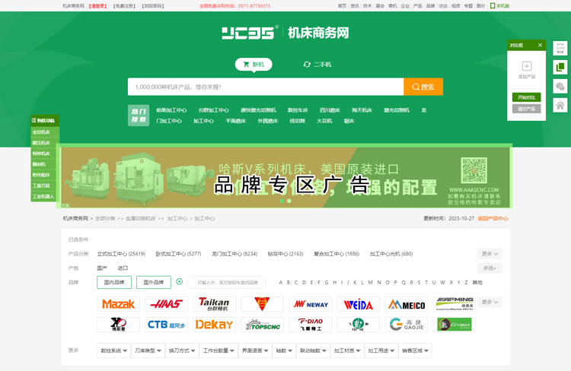Image resolution: width=571 pixels, height=371 pixels.
Task: Select the 新机 new machine search mode
Action: coord(254,65)
